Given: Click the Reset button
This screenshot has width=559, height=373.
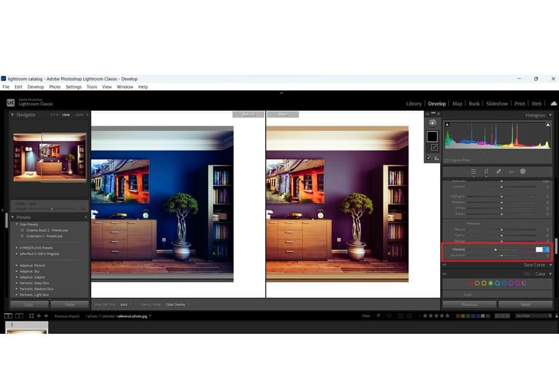Looking at the screenshot, I should (x=525, y=305).
